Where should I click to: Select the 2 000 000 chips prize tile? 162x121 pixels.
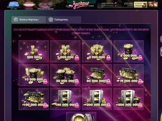tap(97, 51)
